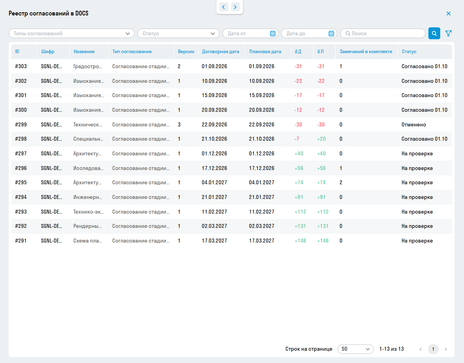Focus the Поиск search field

[382, 33]
